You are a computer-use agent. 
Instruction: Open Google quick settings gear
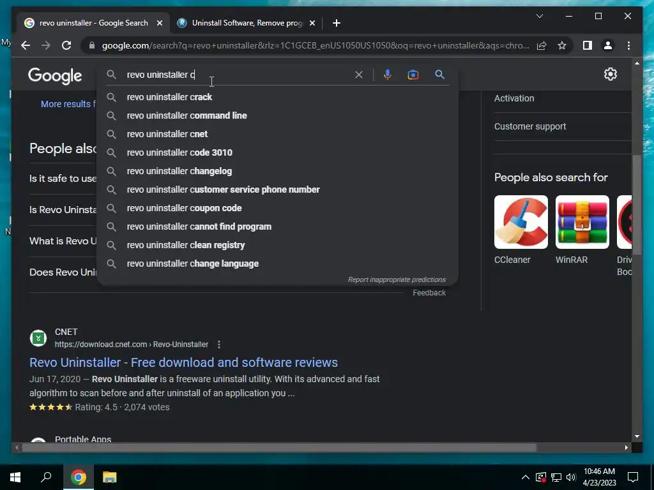pos(610,74)
